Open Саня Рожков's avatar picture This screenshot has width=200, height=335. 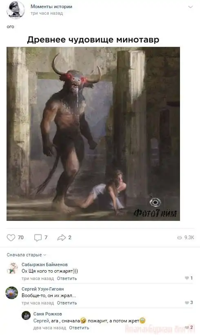click(x=26, y=315)
